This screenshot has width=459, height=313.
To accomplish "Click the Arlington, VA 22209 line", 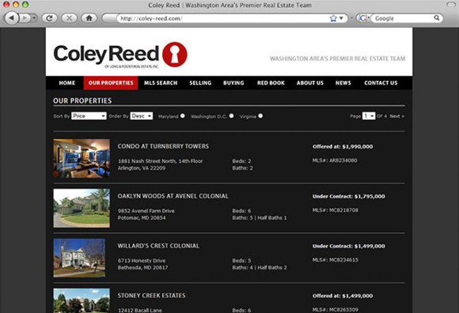I will pos(142,168).
